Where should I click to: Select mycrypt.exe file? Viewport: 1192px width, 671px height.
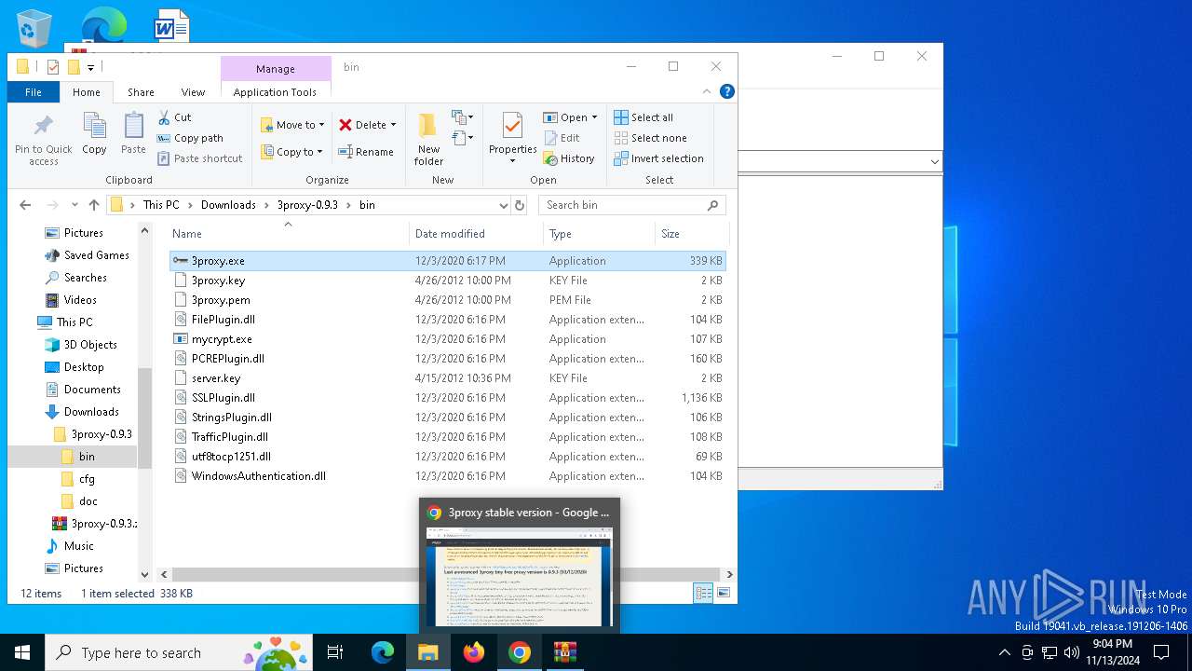(x=447, y=339)
